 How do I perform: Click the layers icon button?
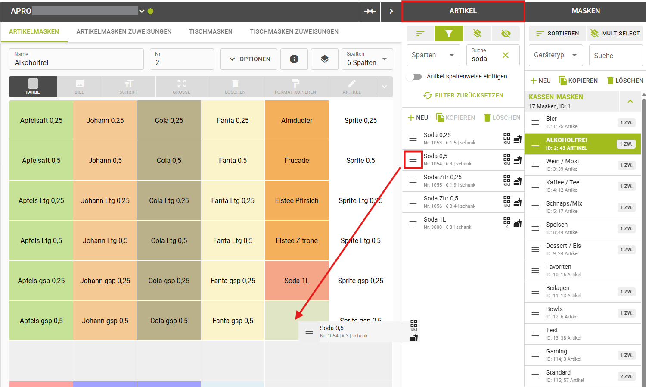coord(325,59)
